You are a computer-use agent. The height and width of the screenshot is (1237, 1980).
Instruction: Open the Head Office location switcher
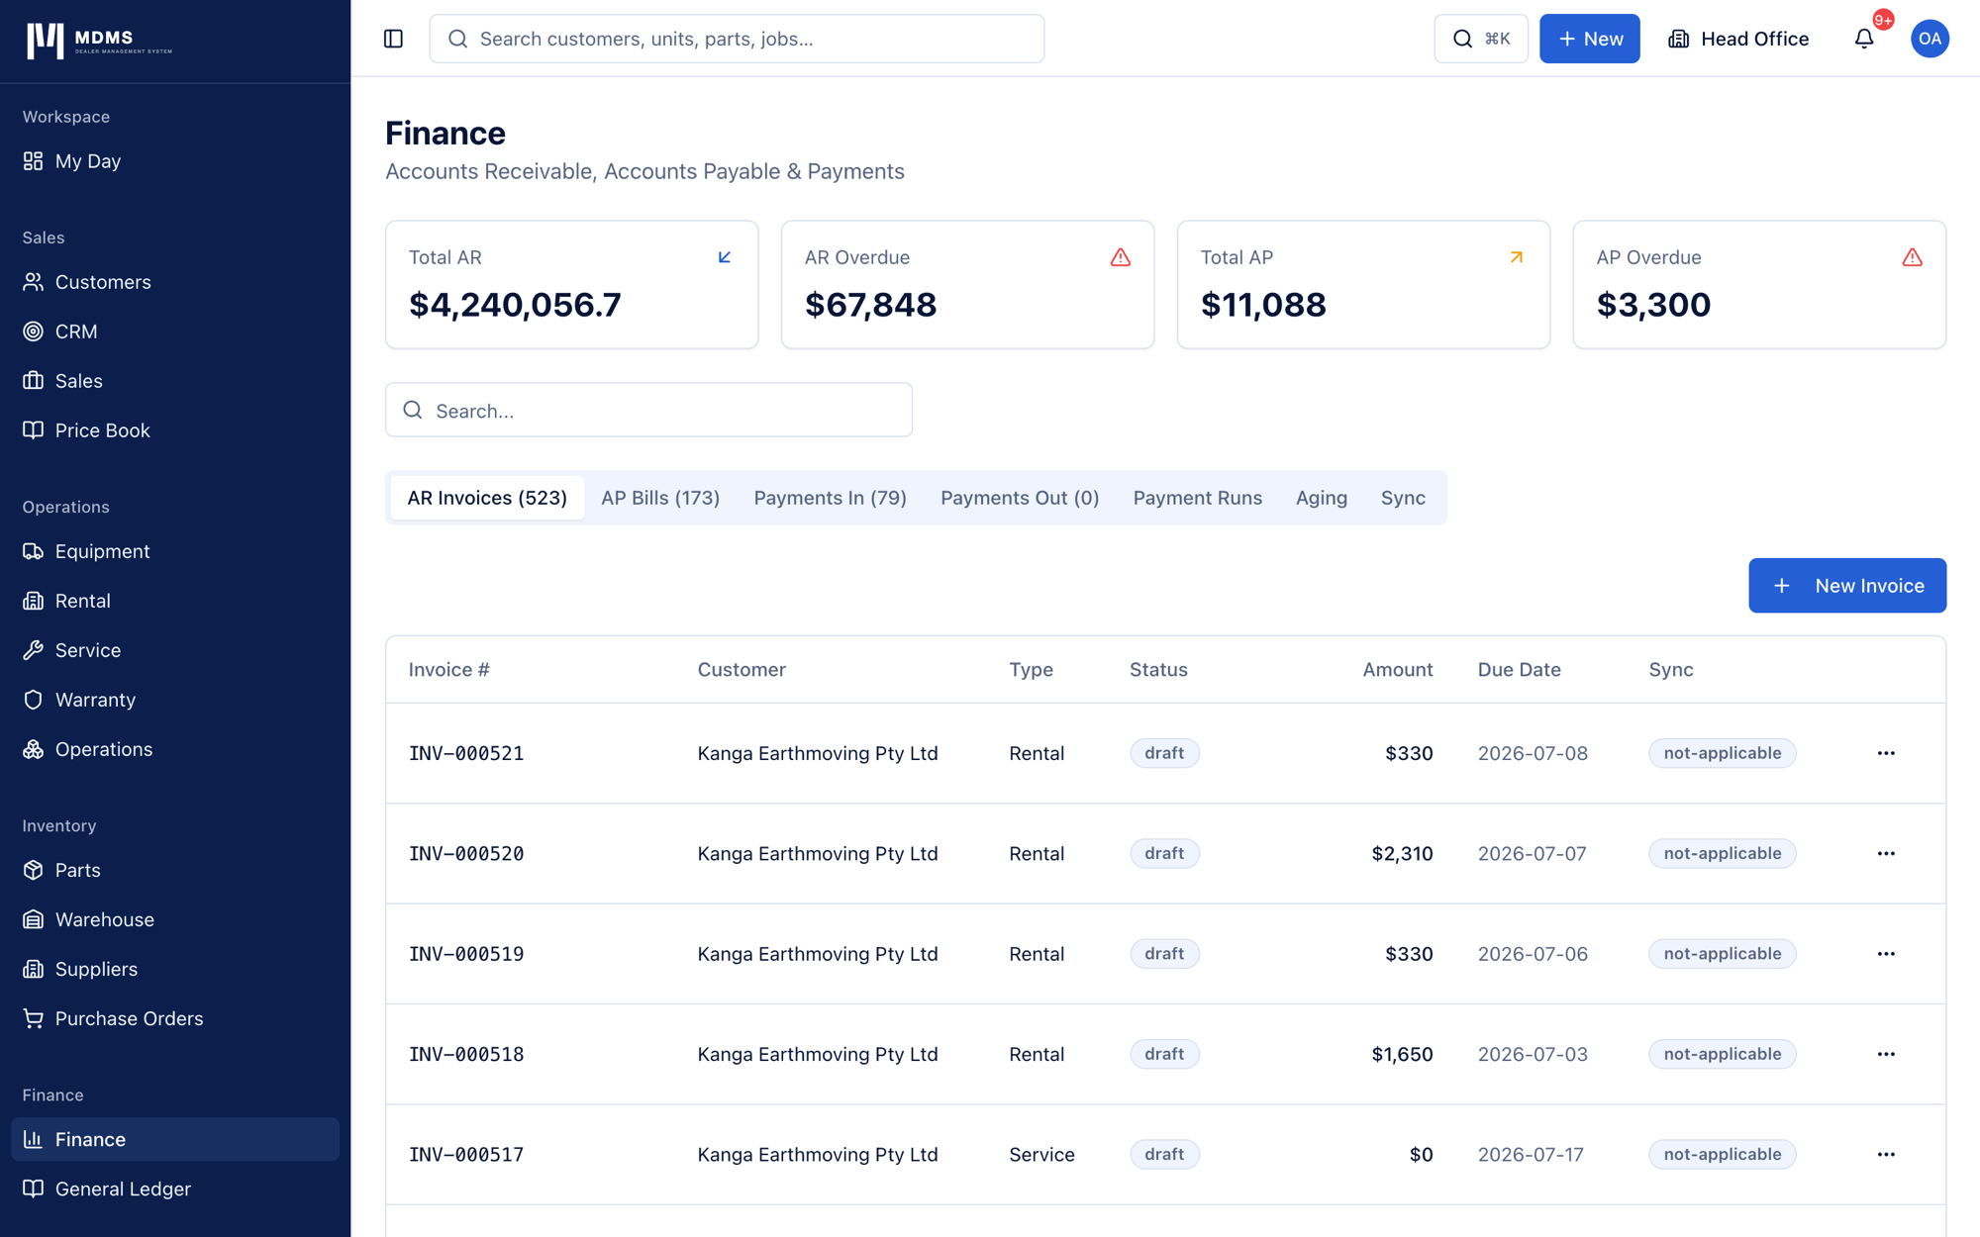point(1738,39)
